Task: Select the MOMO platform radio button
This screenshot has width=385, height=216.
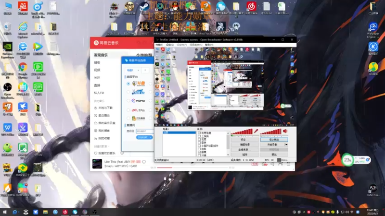Action: (128, 101)
